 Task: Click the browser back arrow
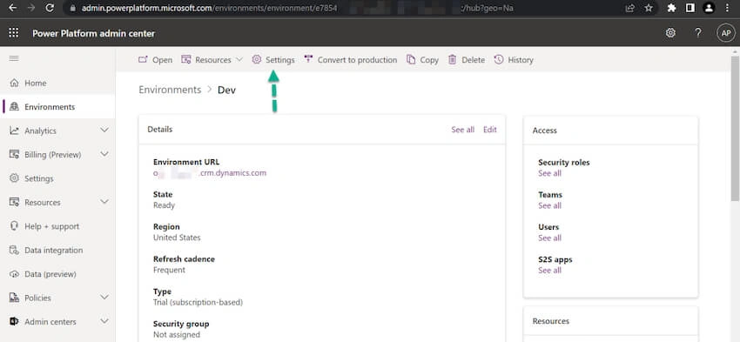[x=12, y=8]
